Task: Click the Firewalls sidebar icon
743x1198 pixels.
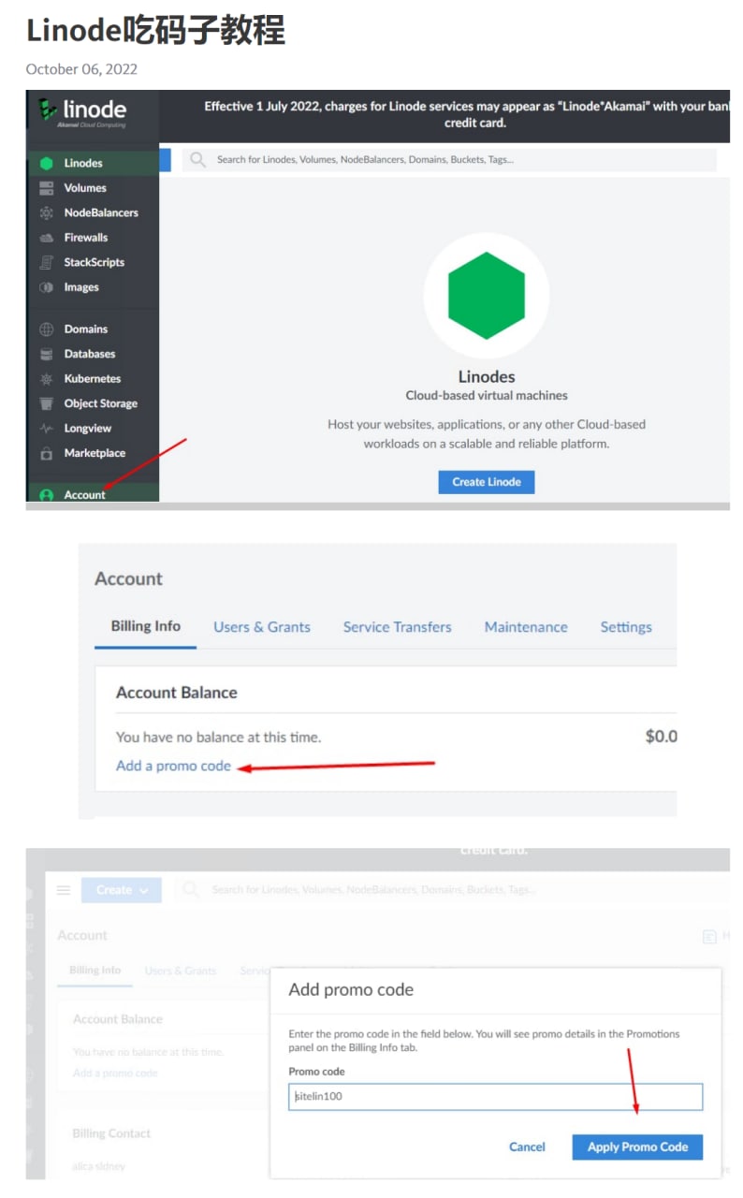Action: 46,238
